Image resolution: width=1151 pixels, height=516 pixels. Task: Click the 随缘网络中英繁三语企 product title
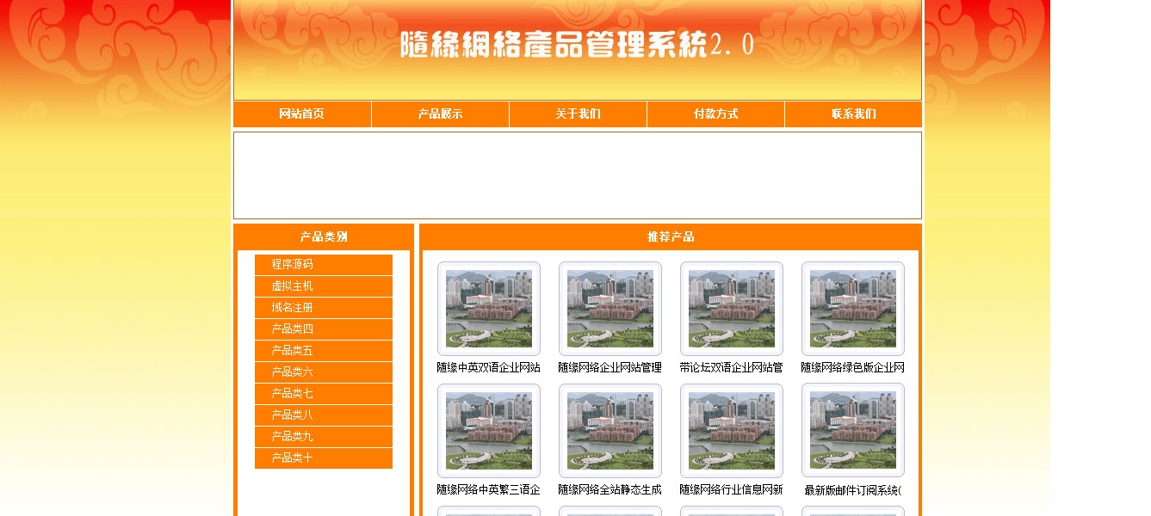489,490
